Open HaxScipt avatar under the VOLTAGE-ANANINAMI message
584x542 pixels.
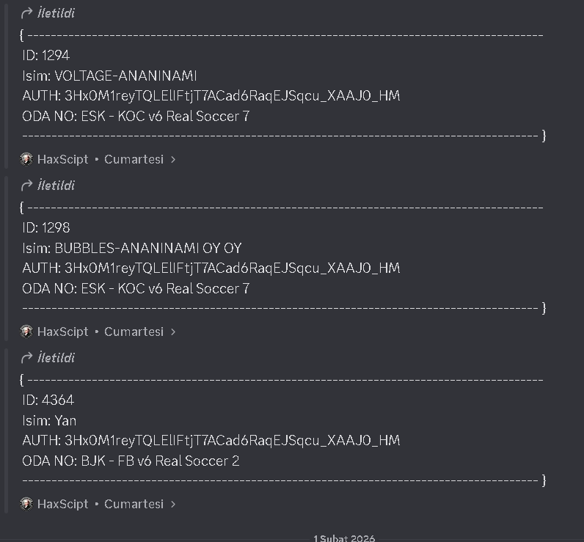coord(26,159)
